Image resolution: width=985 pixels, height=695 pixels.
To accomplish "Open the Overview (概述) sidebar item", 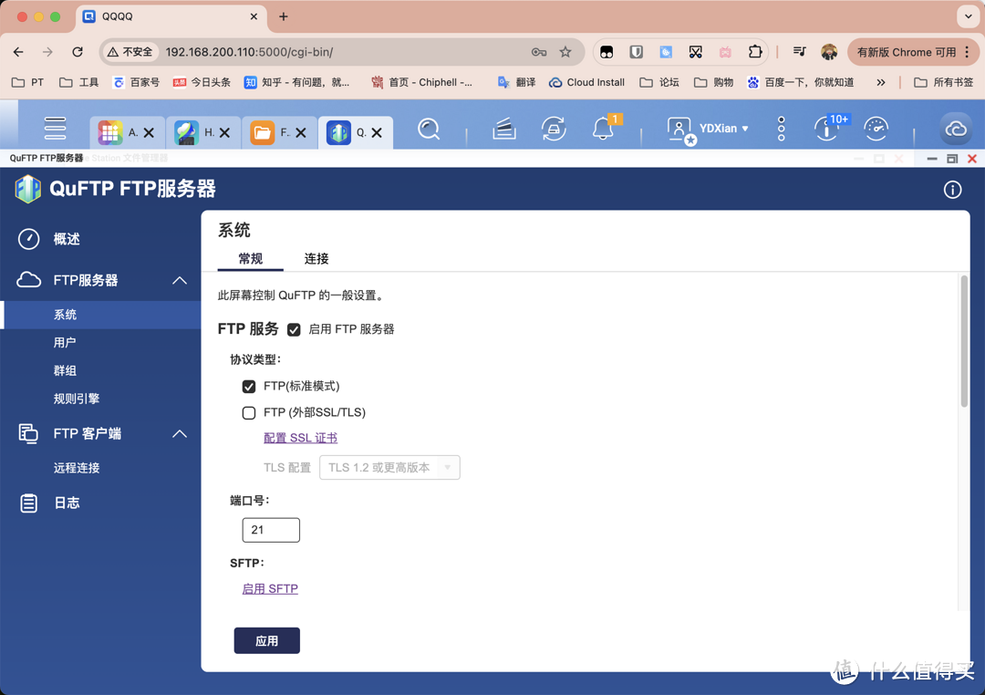I will [67, 239].
